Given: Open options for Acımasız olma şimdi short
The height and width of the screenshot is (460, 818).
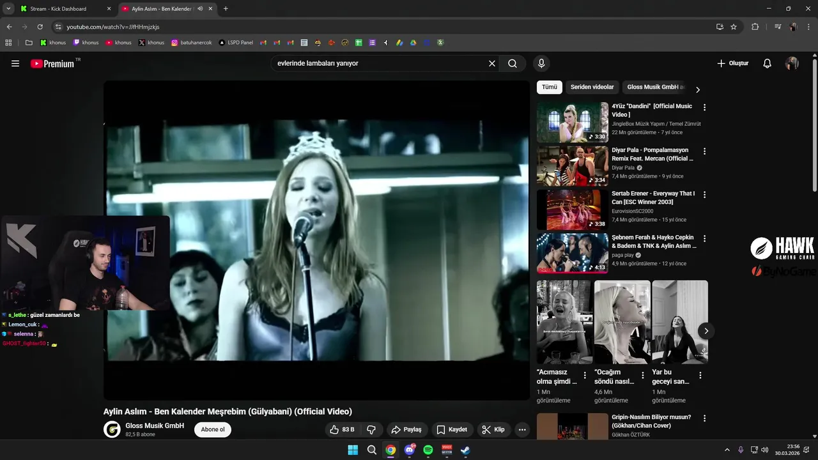Looking at the screenshot, I should [x=585, y=376].
